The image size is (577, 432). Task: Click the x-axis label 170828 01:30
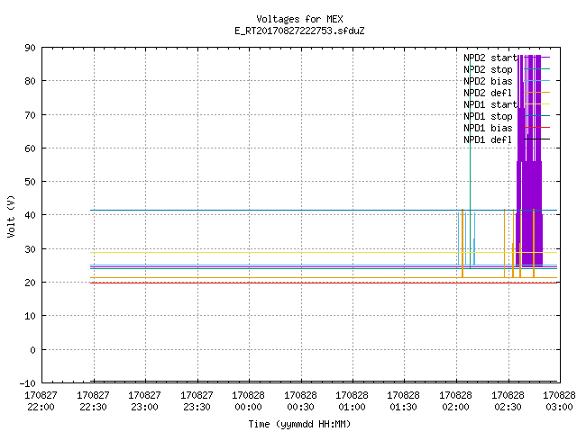pos(404,401)
